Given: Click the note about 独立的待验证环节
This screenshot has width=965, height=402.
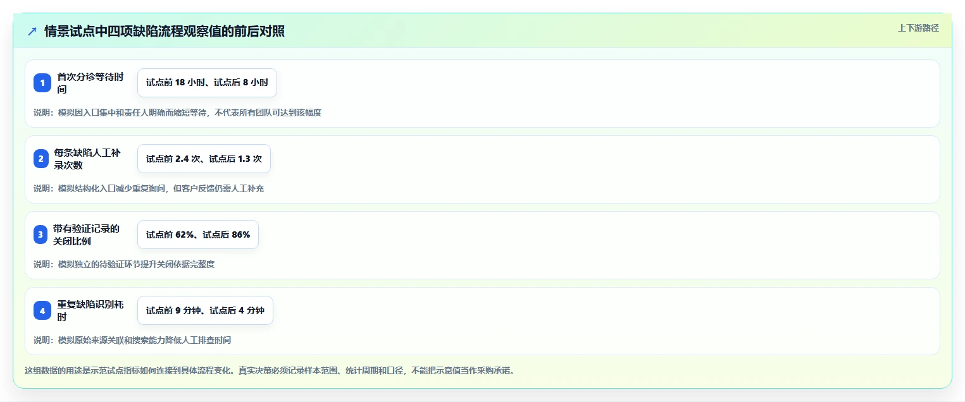Looking at the screenshot, I should [124, 264].
